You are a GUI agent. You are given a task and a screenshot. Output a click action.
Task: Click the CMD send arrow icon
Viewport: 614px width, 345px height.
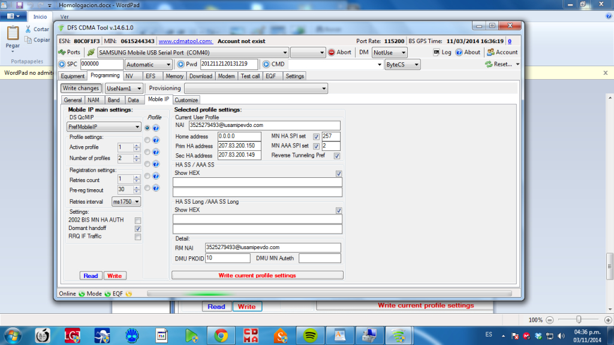(x=266, y=64)
